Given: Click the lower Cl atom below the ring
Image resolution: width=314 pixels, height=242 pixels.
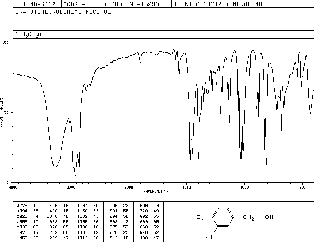Looking at the screenshot, I should (x=209, y=236).
